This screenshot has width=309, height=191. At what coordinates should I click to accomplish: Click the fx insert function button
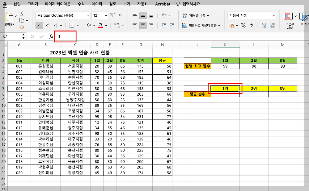point(51,36)
